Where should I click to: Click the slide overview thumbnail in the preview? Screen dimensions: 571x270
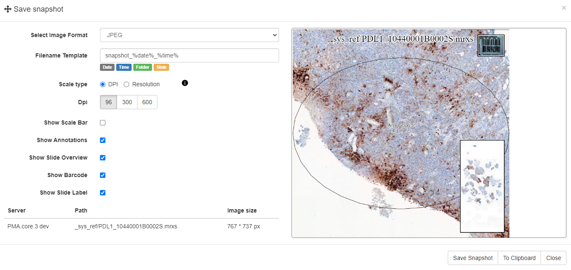(482, 186)
